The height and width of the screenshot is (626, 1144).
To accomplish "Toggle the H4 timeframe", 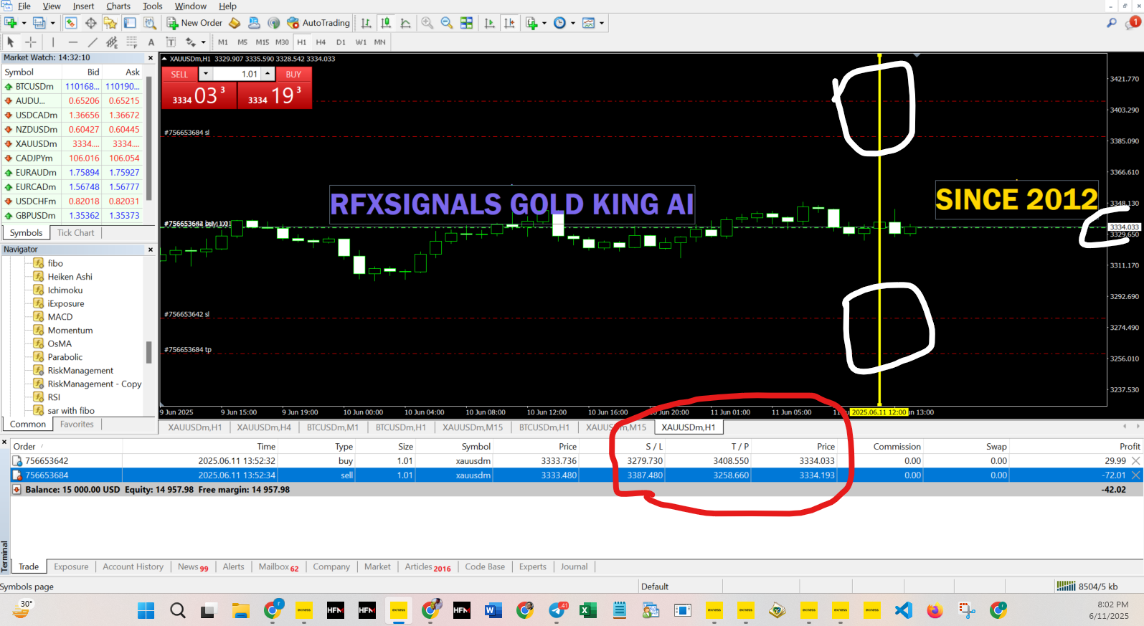I will tap(321, 42).
